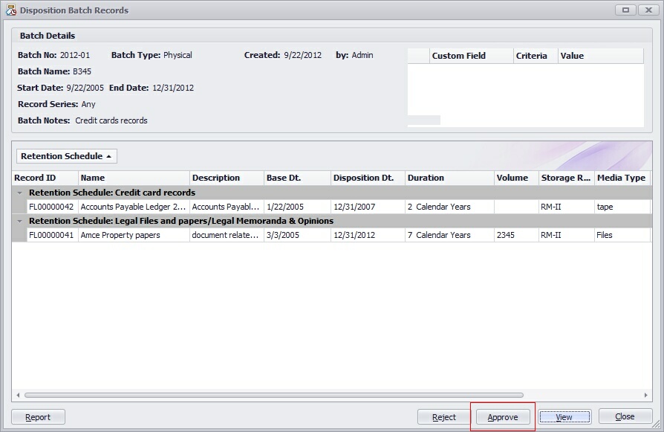Viewport: 664px width, 432px height.
Task: Collapse the Credit card records group
Action: tap(19, 193)
